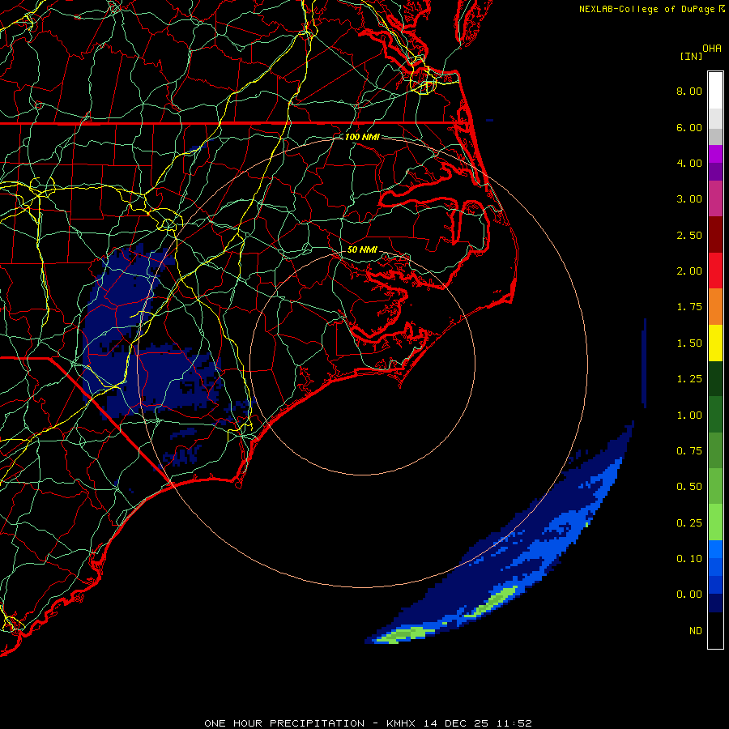The width and height of the screenshot is (729, 729).
Task: Select the 4.00 legend value
Action: tap(689, 163)
